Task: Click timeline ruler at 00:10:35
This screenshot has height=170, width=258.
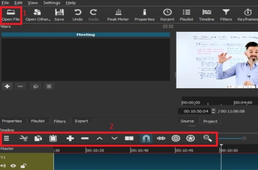Action: [95, 150]
